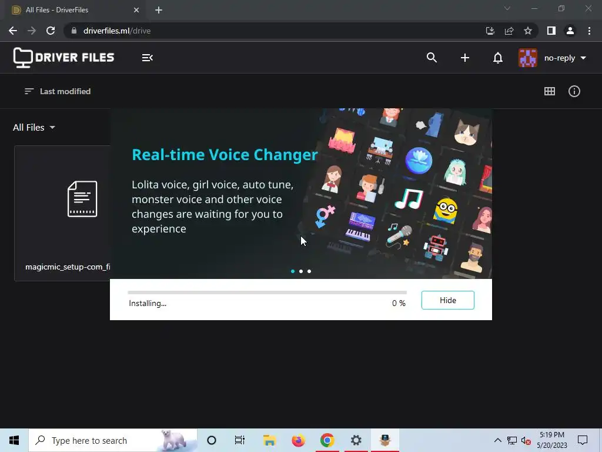Image resolution: width=602 pixels, height=452 pixels.
Task: Click the blue lotus voice icon
Action: point(419,160)
